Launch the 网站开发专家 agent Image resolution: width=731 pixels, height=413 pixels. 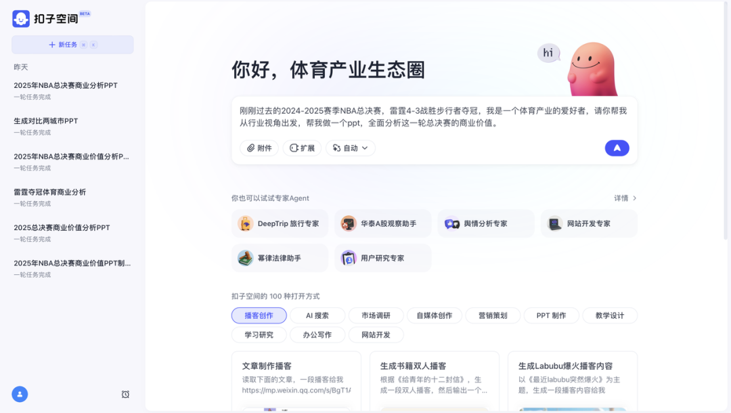click(589, 223)
